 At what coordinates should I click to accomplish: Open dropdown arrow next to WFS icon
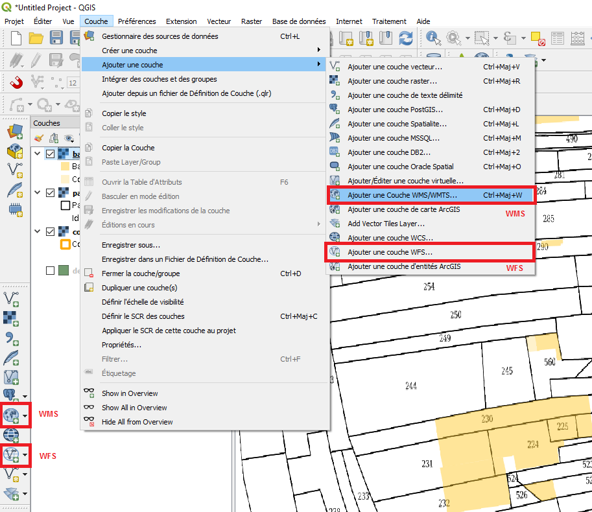25,455
